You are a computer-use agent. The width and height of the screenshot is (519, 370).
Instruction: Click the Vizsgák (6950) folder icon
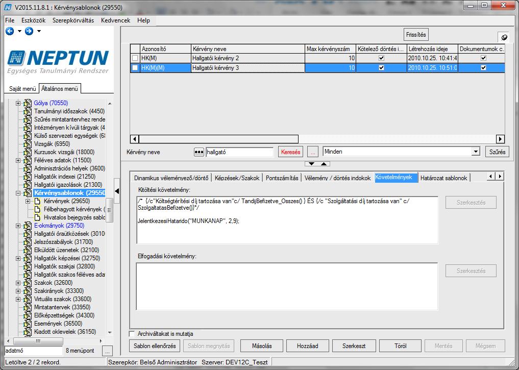coord(28,144)
